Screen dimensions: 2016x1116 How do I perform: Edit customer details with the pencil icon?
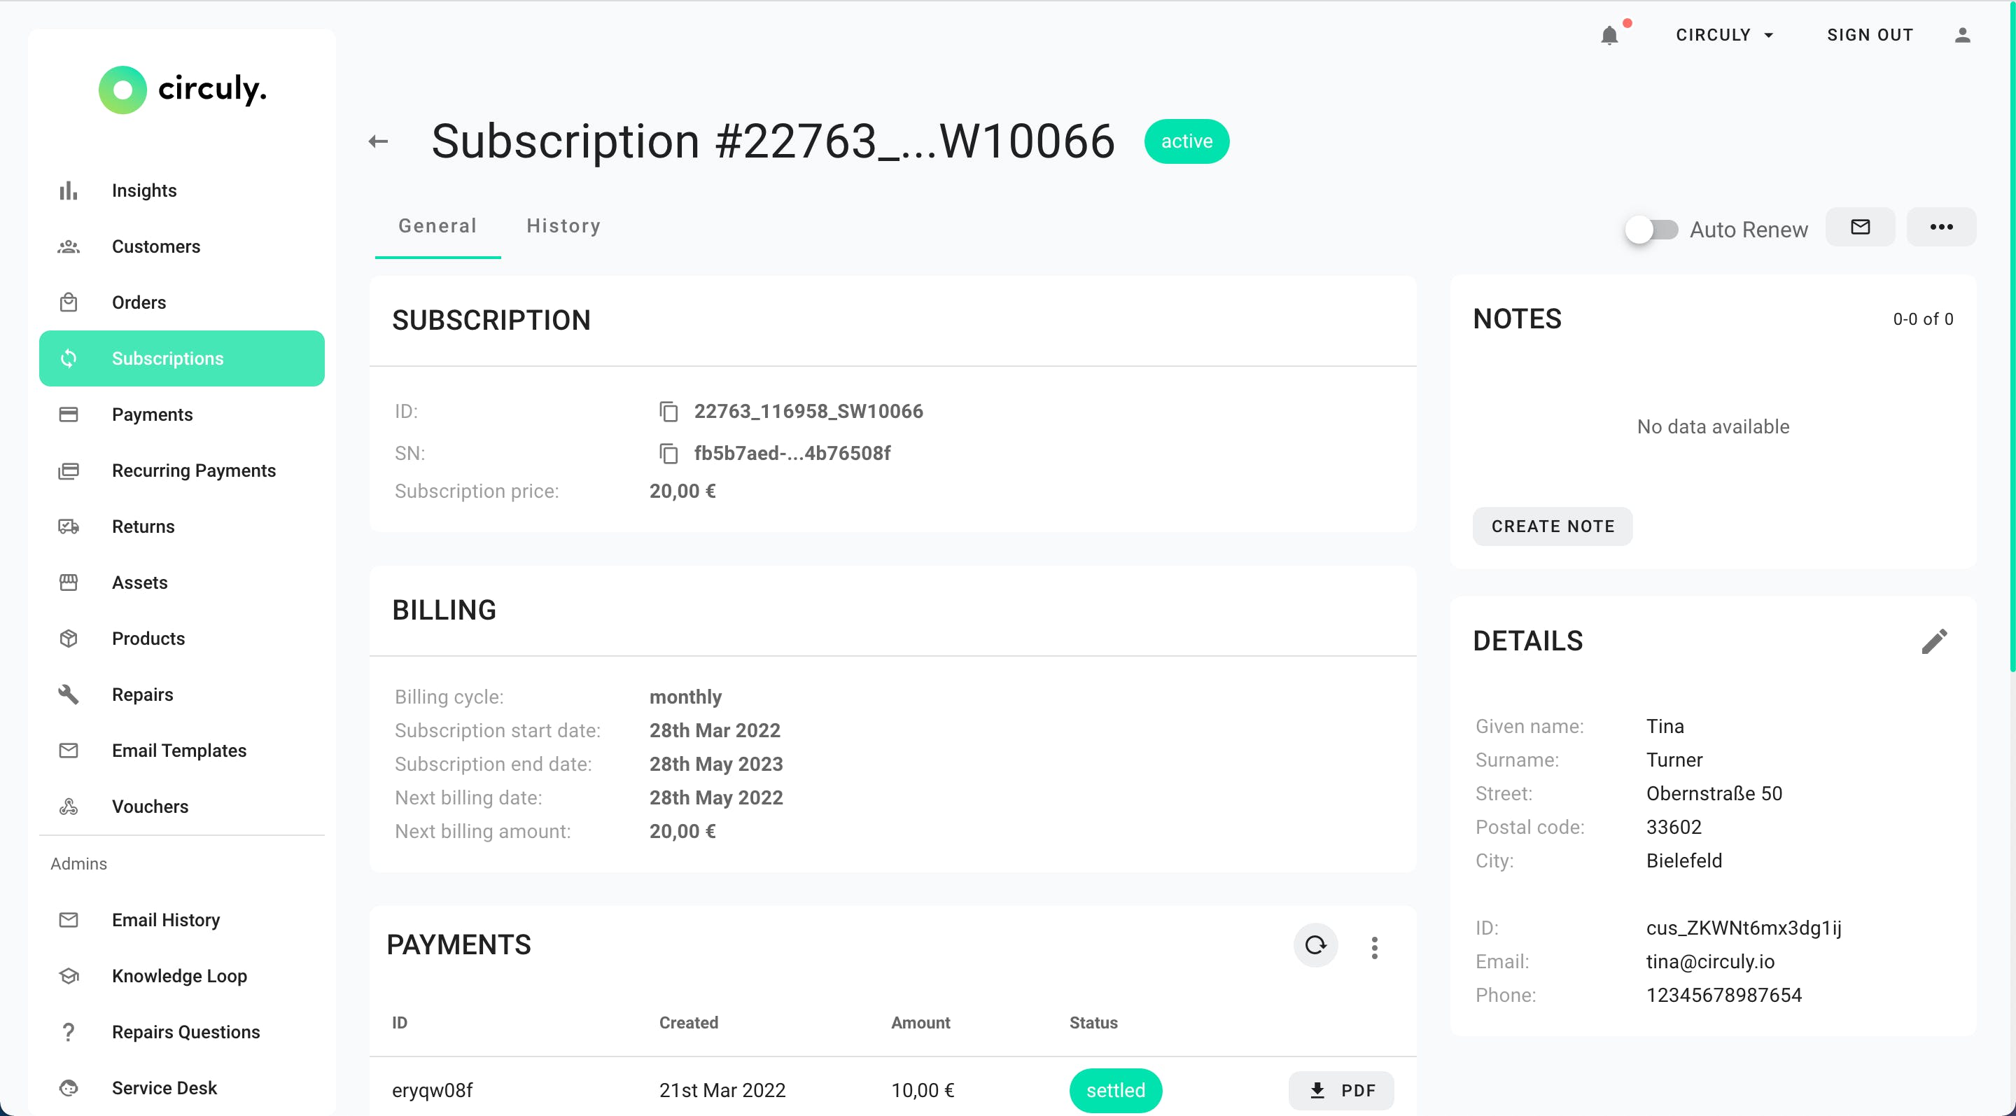tap(1934, 641)
